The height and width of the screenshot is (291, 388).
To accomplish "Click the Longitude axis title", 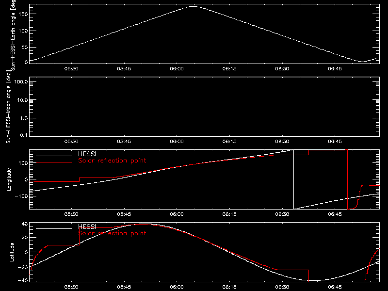I will coord(9,179).
